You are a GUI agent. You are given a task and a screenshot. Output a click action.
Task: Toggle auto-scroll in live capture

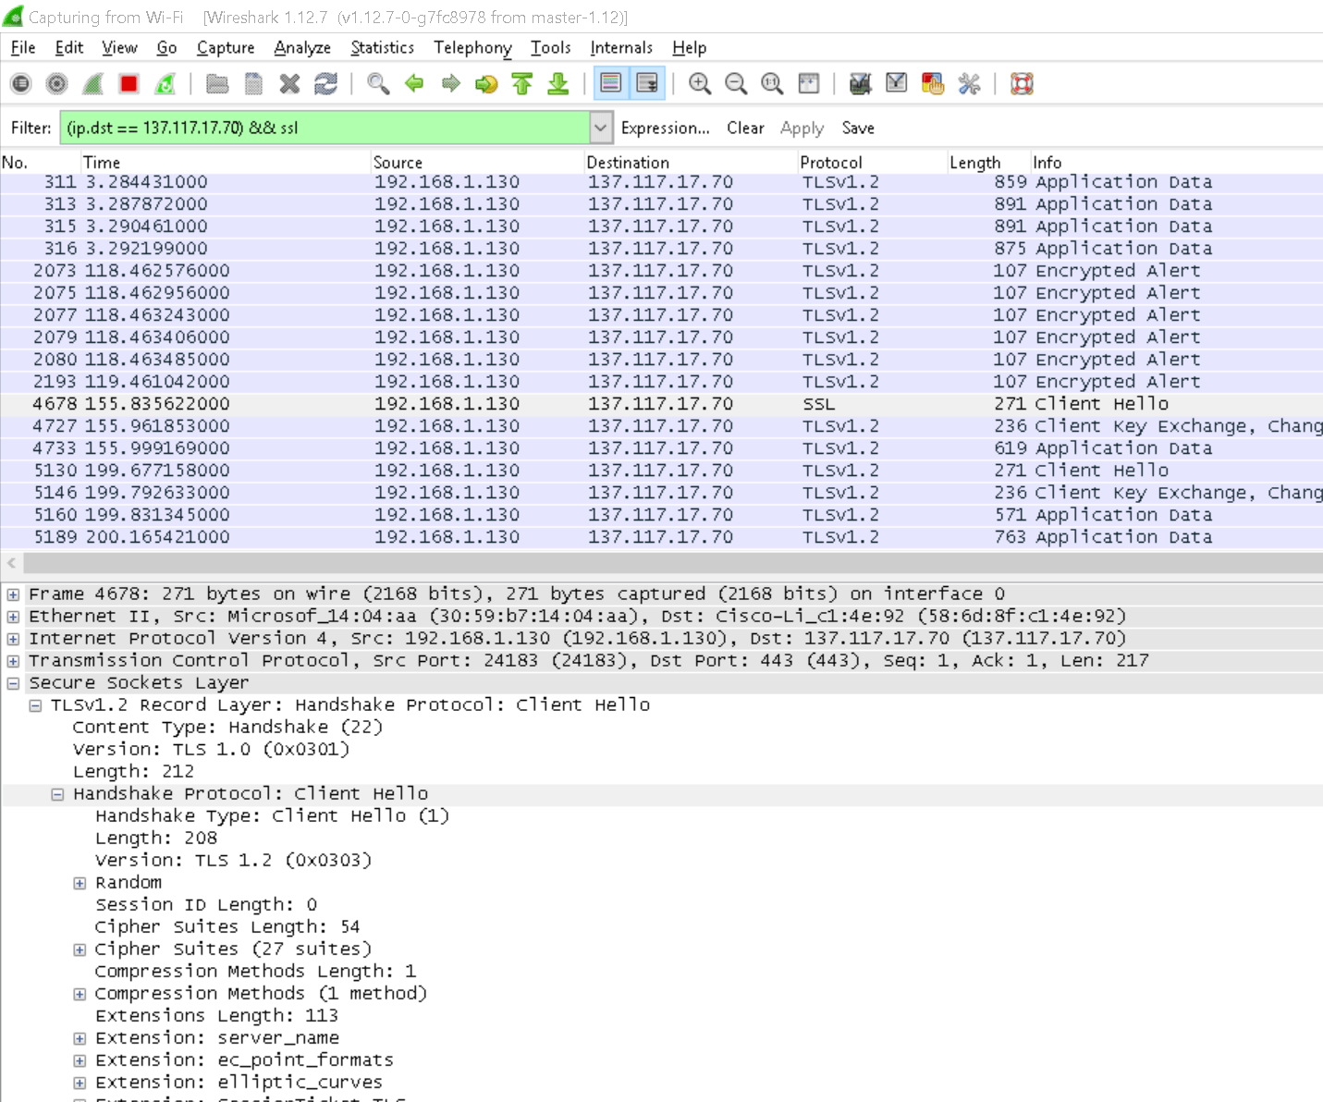click(x=647, y=83)
